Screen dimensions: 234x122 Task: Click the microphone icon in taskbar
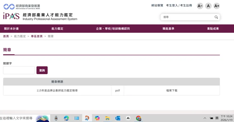click(x=56, y=118)
